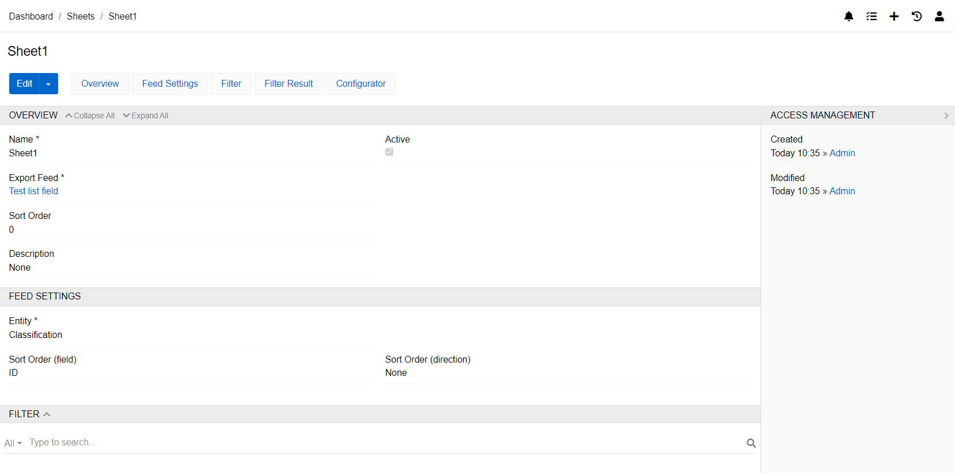Click the plus quick-create icon
Screen dimensions: 955x473
[x=894, y=16]
